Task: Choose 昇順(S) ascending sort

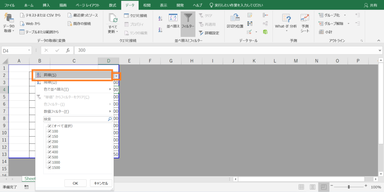Action: point(74,75)
